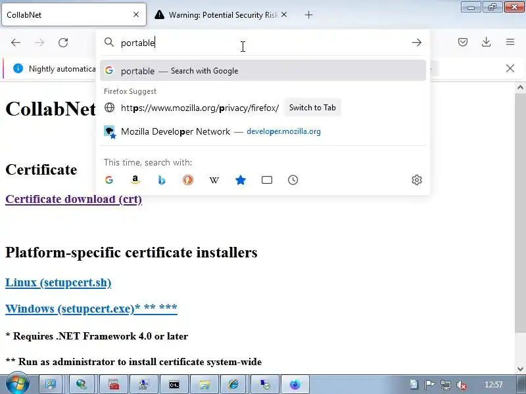Open the Firefox application menu
This screenshot has height=394, width=526.
tap(510, 42)
